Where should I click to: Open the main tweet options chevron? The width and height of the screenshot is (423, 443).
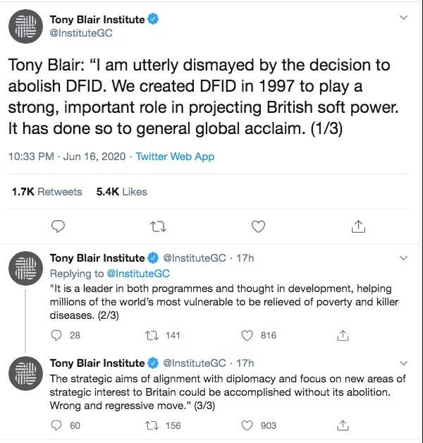[403, 17]
